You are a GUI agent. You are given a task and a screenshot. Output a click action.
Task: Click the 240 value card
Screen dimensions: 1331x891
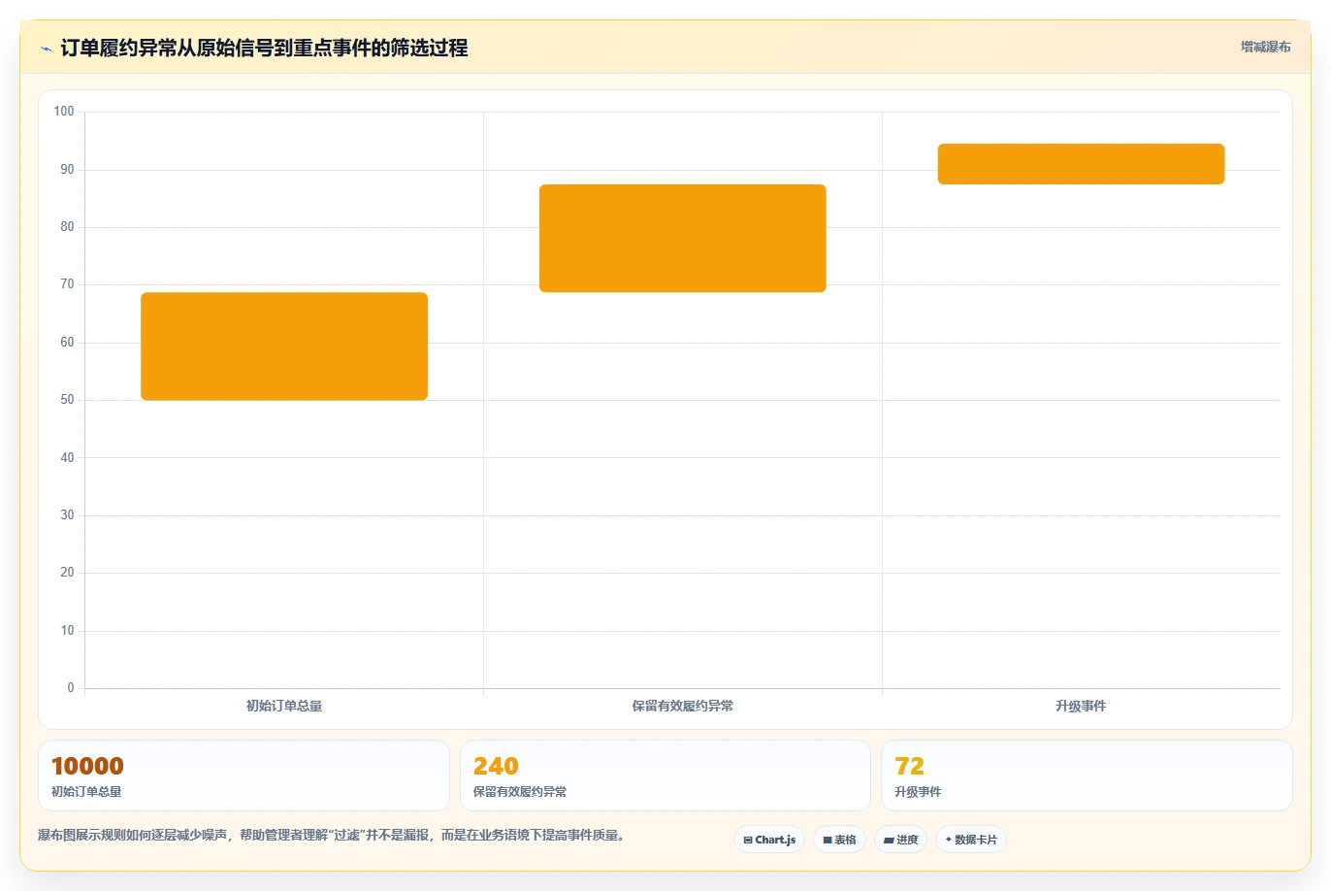(x=665, y=775)
